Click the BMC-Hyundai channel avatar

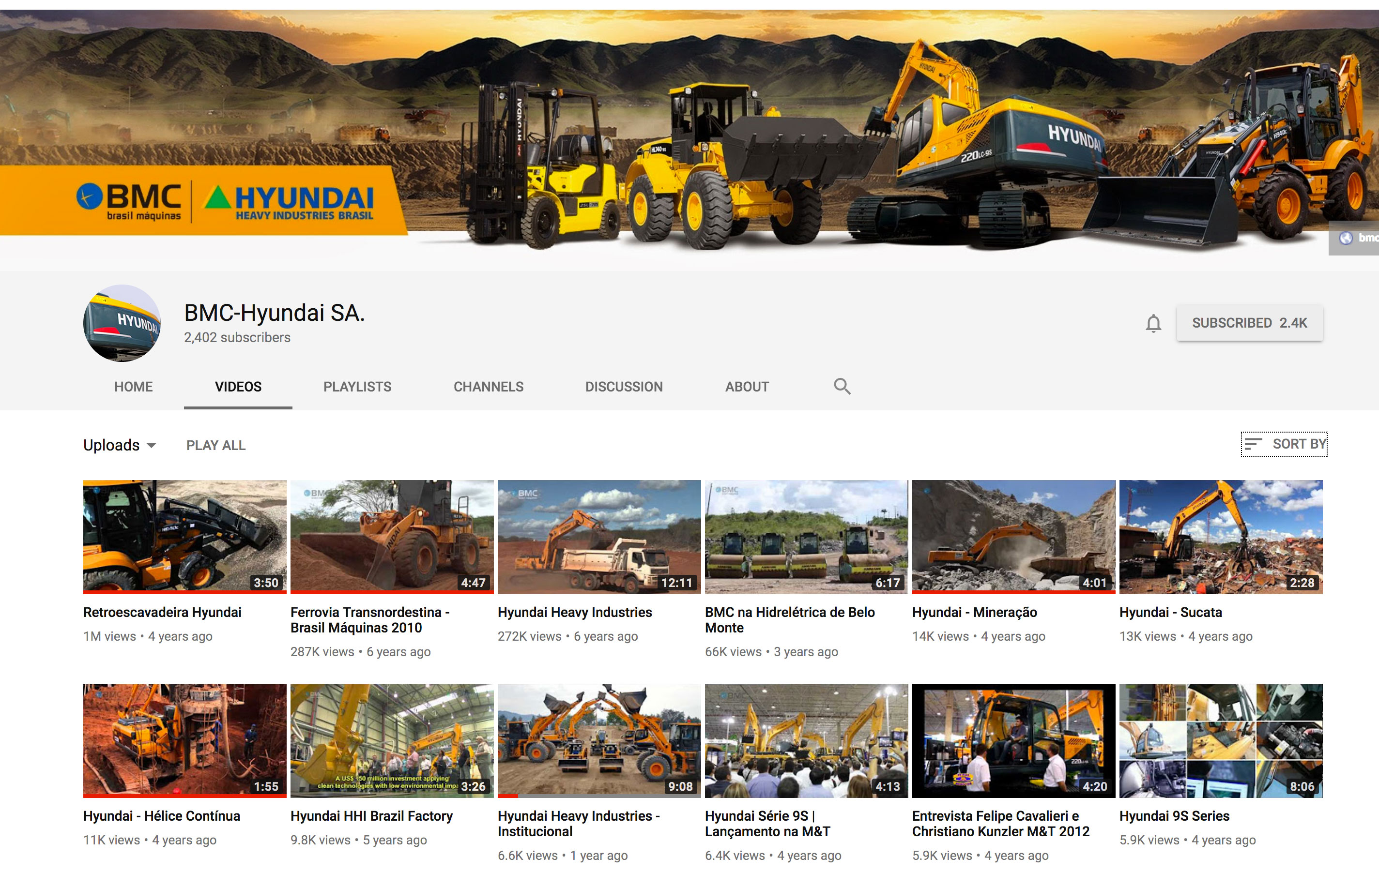122,323
